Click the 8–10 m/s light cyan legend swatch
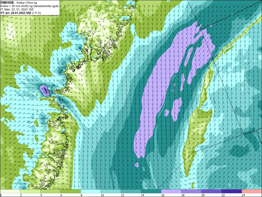Screen dimensions: 262x197 coord(91,191)
